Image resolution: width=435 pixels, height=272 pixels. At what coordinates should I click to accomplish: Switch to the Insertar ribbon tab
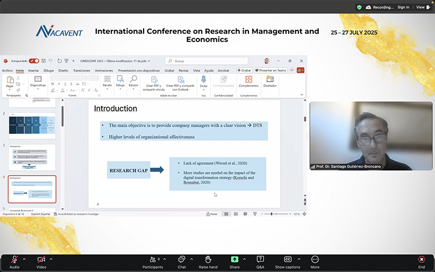pyautogui.click(x=33, y=70)
